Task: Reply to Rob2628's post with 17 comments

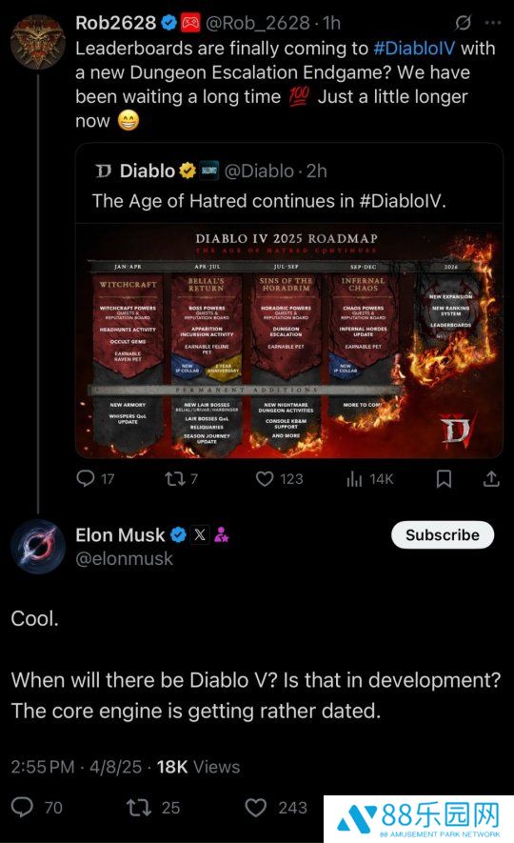Action: coord(95,478)
